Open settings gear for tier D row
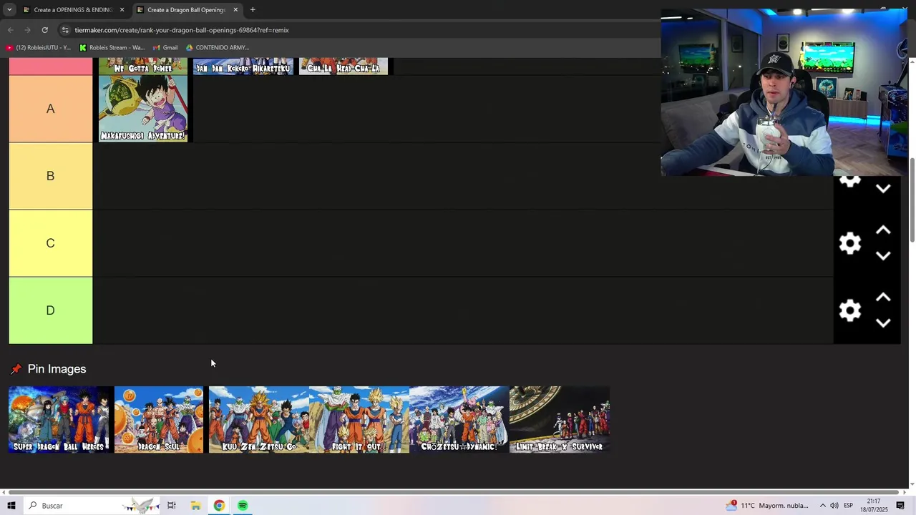Viewport: 916px width, 515px height. (x=849, y=310)
